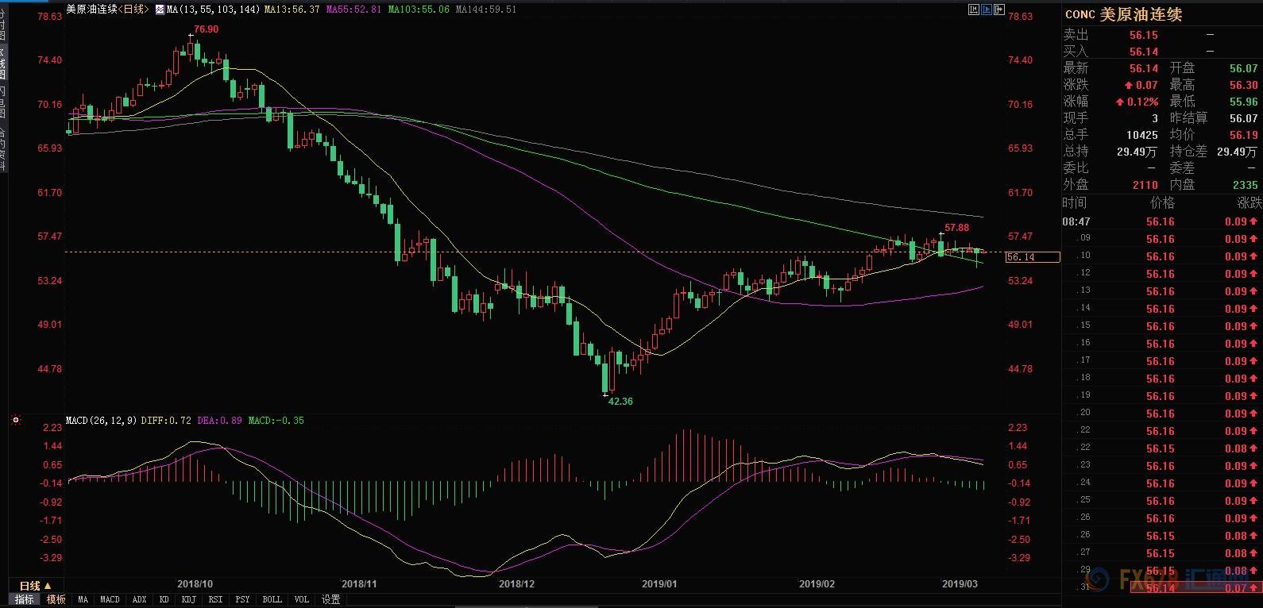The width and height of the screenshot is (1263, 608).
Task: Switch to the 指标 tab
Action: (25, 599)
